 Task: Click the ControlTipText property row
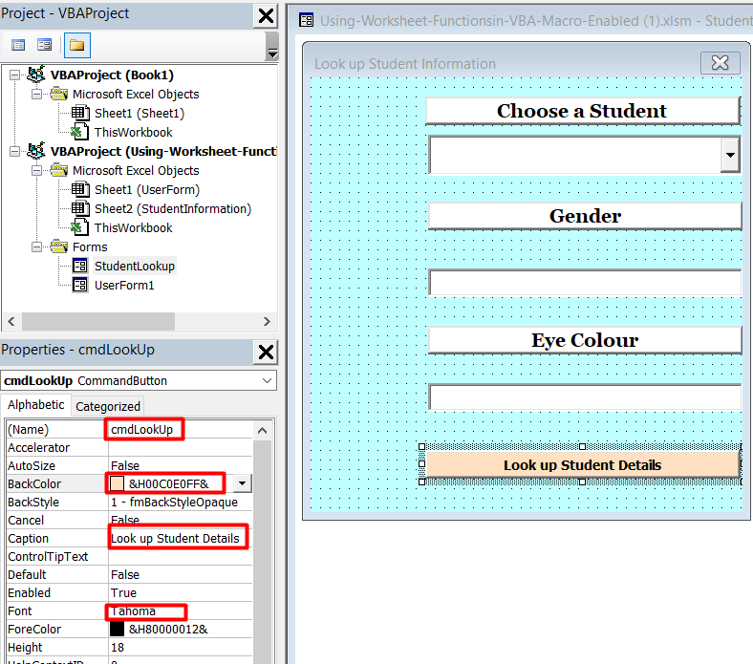coord(129,556)
